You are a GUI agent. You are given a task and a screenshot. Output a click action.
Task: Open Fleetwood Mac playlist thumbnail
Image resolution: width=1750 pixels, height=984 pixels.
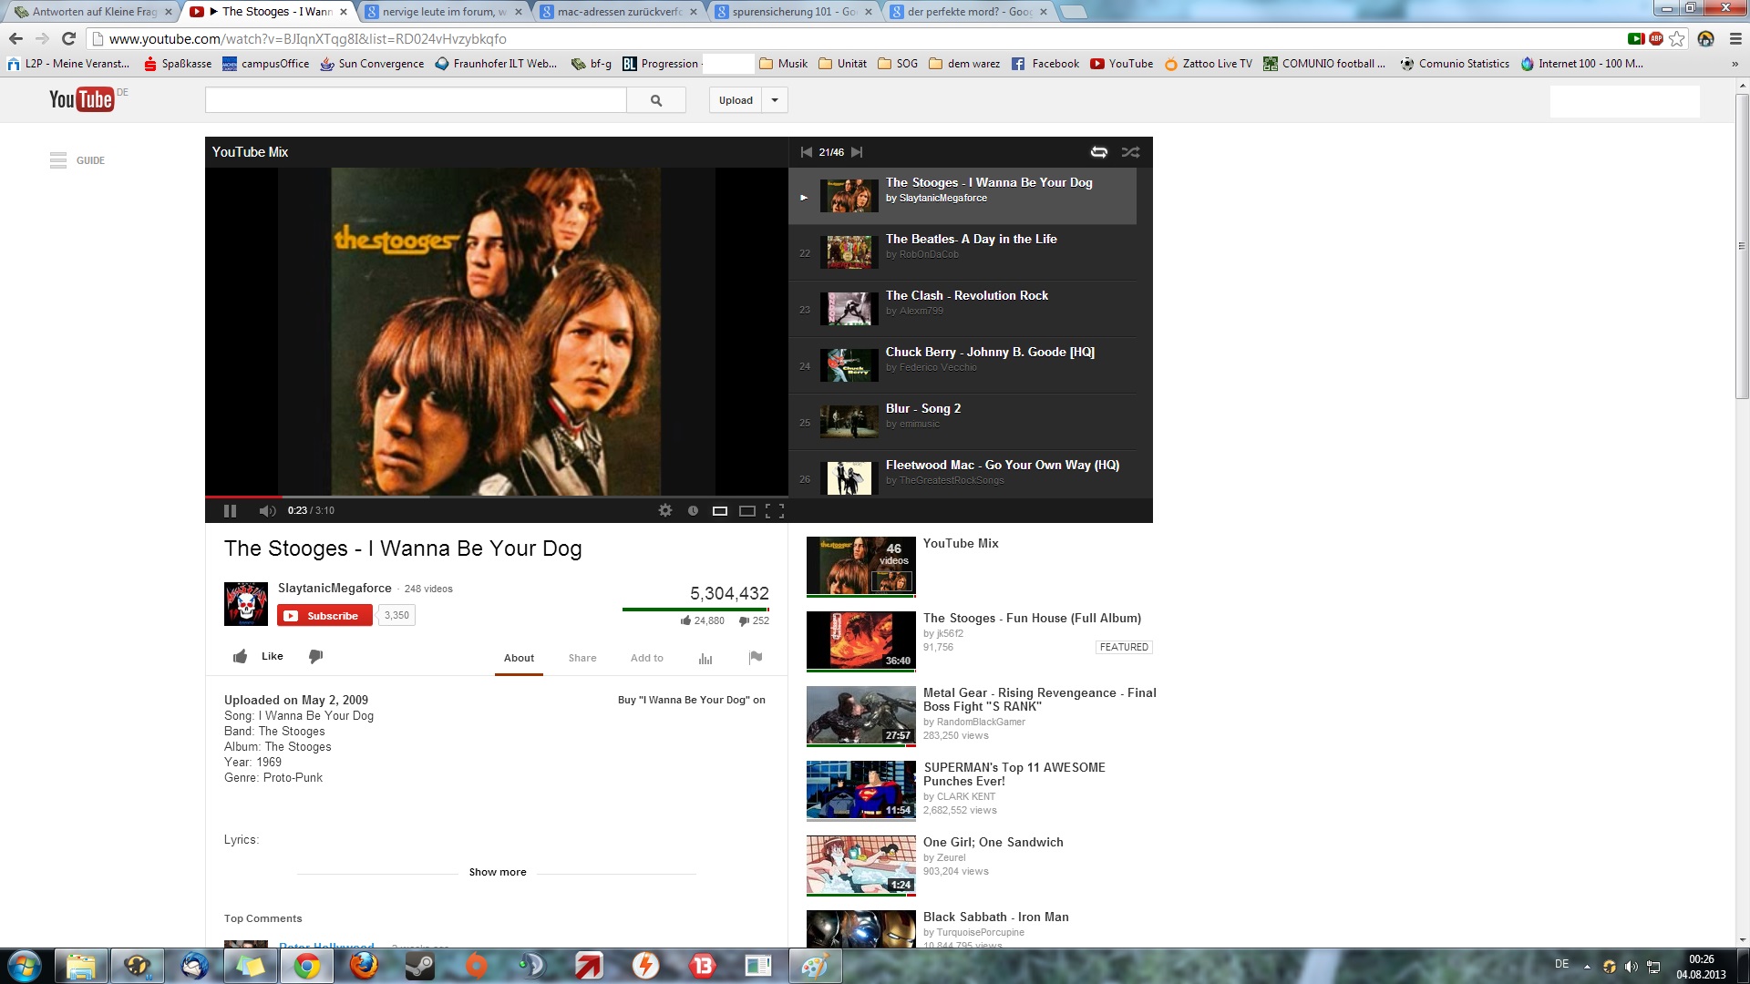[x=849, y=477]
